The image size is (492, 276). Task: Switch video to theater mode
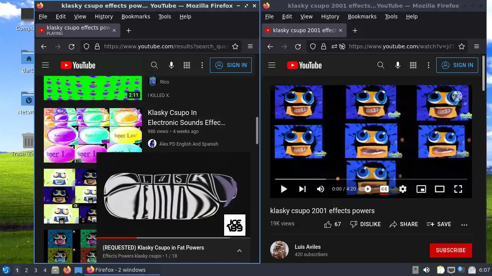pyautogui.click(x=440, y=189)
